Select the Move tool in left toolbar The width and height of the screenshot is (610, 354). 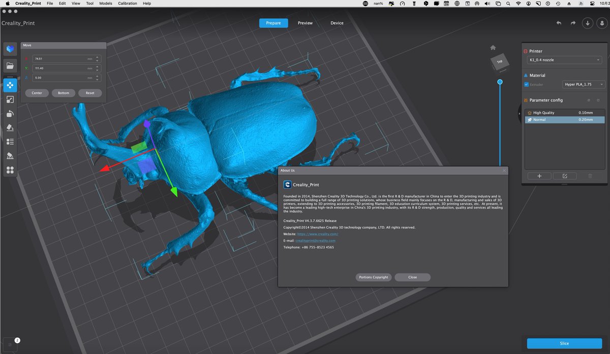[x=10, y=85]
